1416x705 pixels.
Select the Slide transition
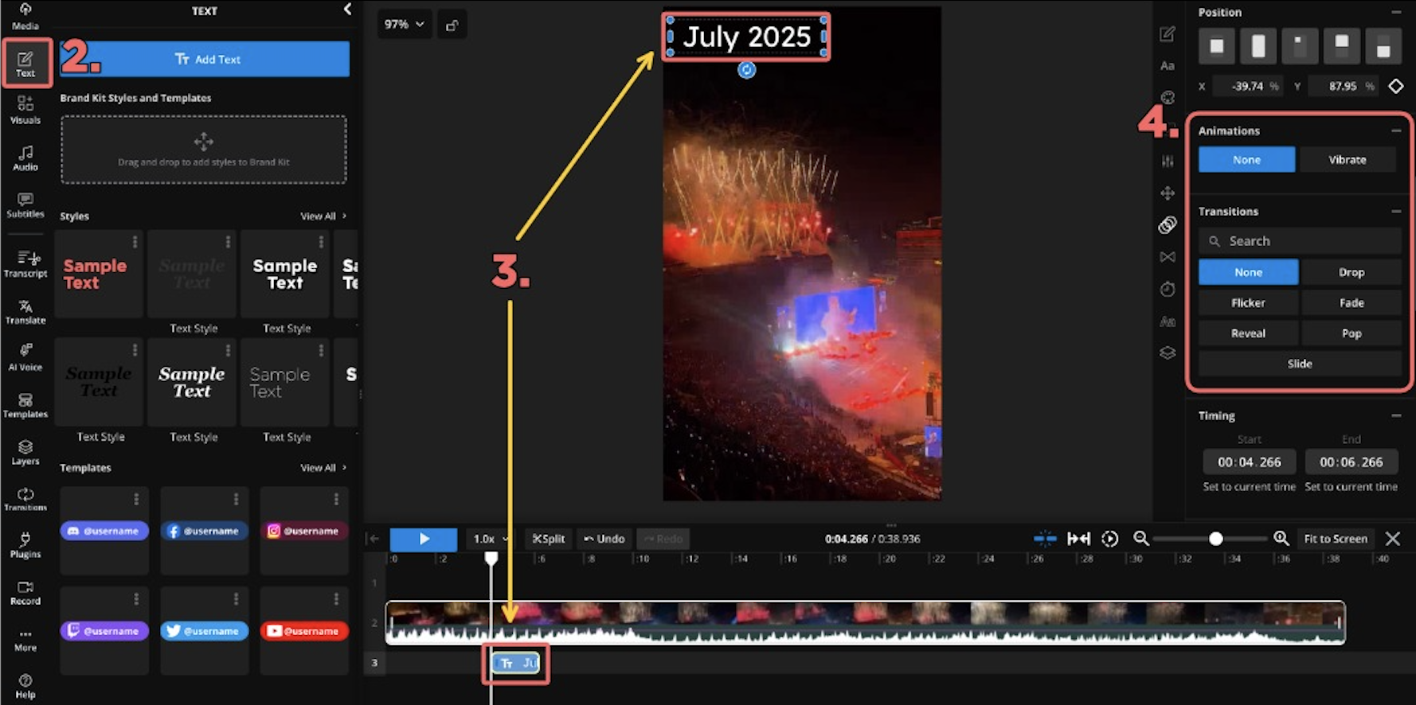tap(1300, 364)
